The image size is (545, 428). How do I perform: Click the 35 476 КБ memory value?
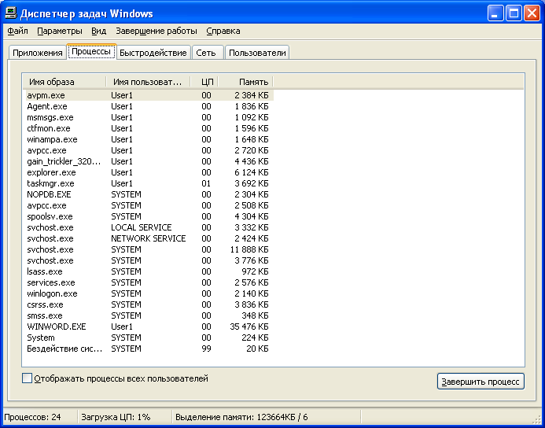249,327
